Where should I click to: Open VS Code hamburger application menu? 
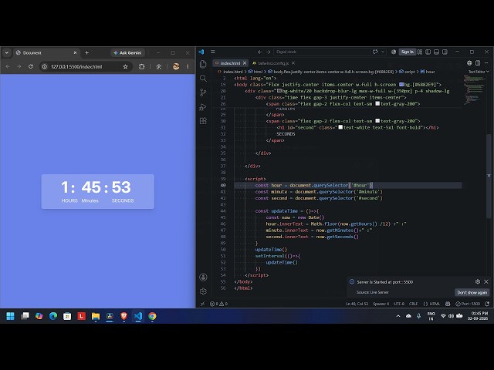tap(213, 52)
